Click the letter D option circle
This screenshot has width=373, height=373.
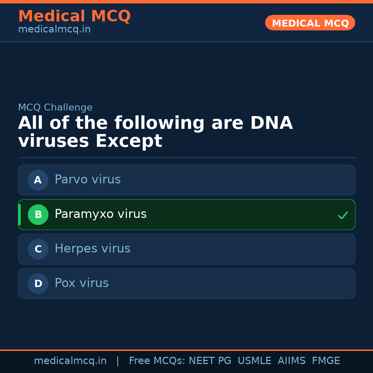[38, 284]
